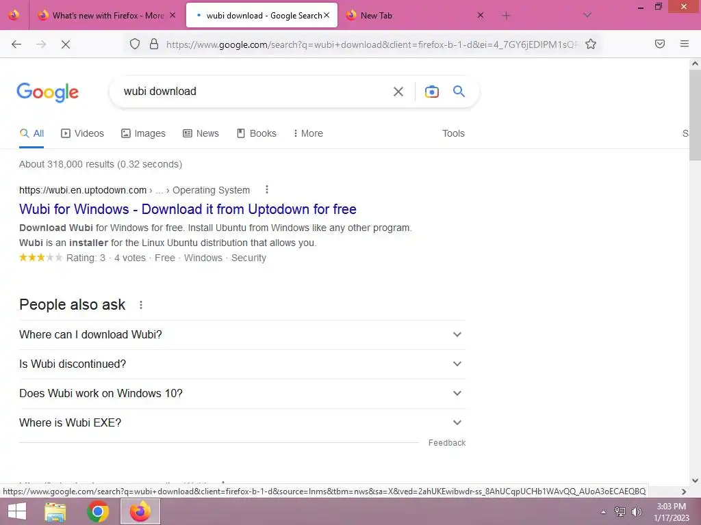Go back using the browser back arrow

16,44
